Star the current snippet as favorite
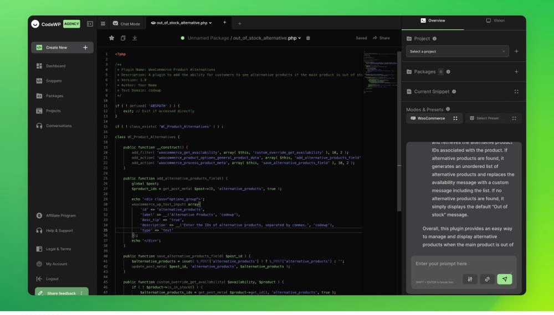Screen dimensions: 554x315 pyautogui.click(x=111, y=38)
